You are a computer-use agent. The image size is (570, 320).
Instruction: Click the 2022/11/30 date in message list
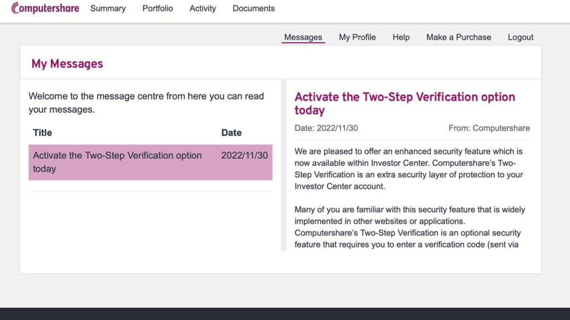tap(244, 156)
